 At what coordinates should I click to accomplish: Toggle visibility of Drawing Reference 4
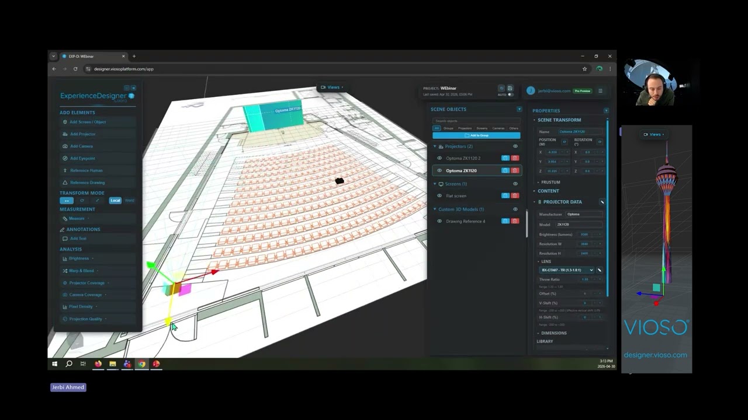click(439, 221)
